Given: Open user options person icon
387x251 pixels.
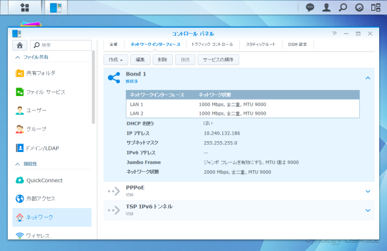Looking at the screenshot, I should (x=326, y=7).
